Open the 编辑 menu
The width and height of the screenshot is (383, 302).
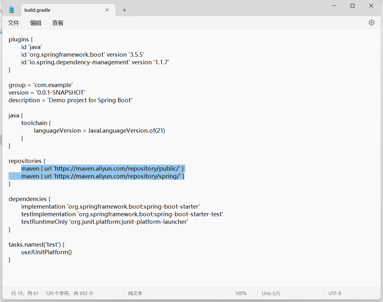point(36,23)
